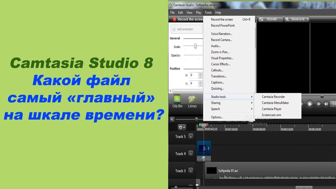Click the Track 5 label
Screen dimensions: 336x189
click(x=180, y=136)
